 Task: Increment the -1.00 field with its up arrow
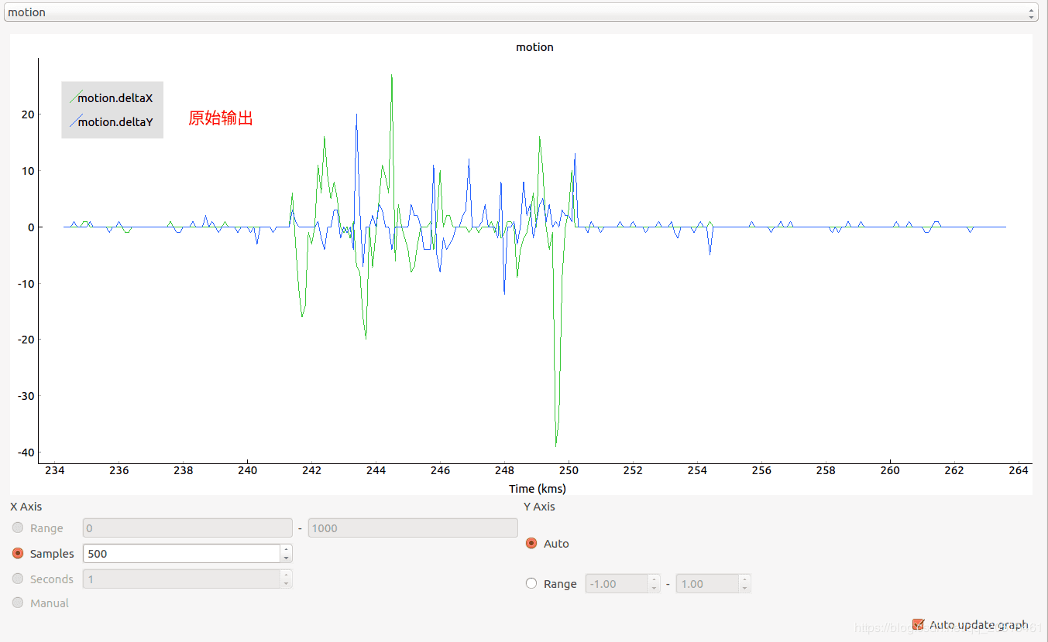[654, 579]
